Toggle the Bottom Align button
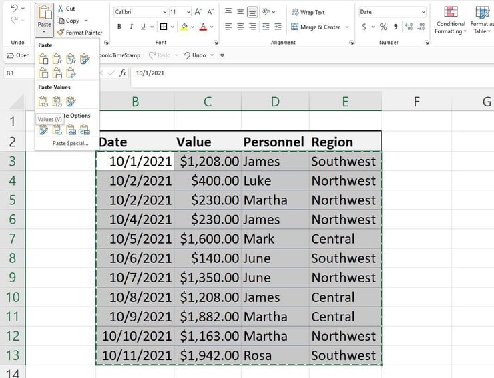The width and height of the screenshot is (494, 378). (252, 12)
